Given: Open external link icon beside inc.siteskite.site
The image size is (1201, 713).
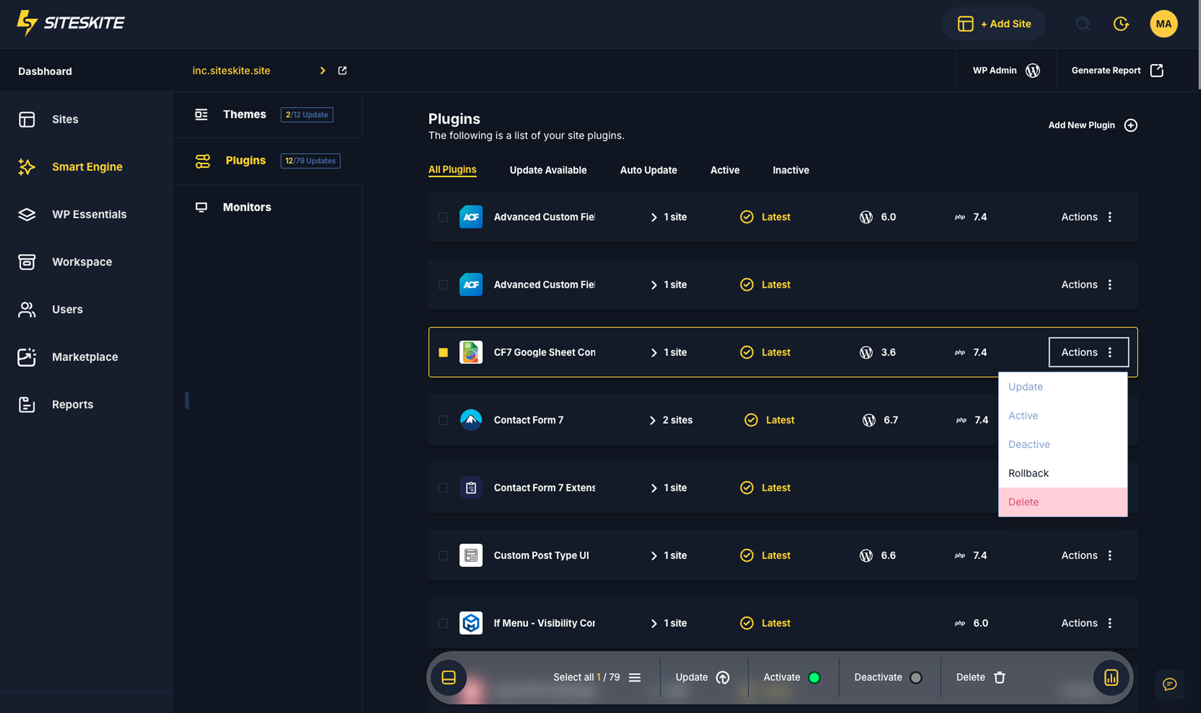Looking at the screenshot, I should click(342, 70).
